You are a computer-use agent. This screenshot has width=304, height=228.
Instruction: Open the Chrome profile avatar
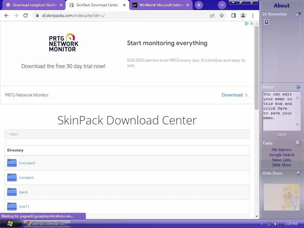click(x=243, y=15)
